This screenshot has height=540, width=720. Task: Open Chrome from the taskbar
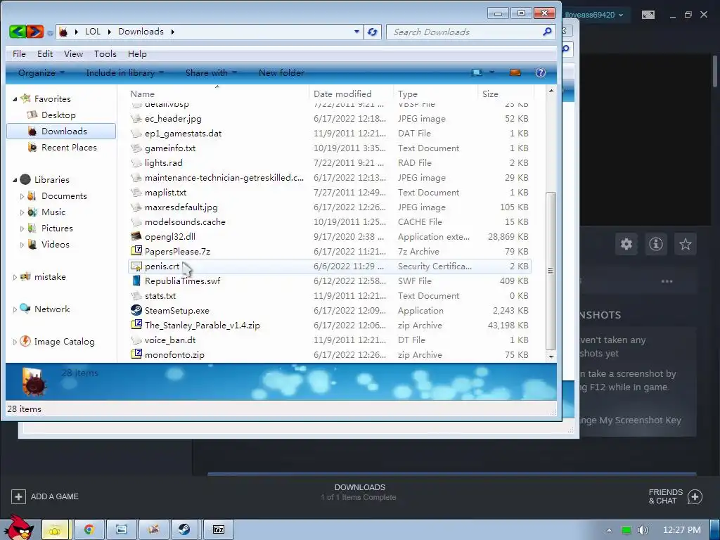click(89, 529)
